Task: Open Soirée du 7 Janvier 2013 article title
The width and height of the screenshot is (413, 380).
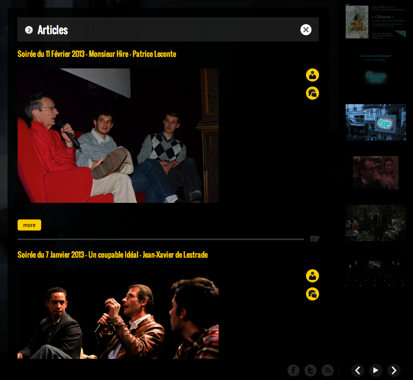Action: (x=113, y=255)
